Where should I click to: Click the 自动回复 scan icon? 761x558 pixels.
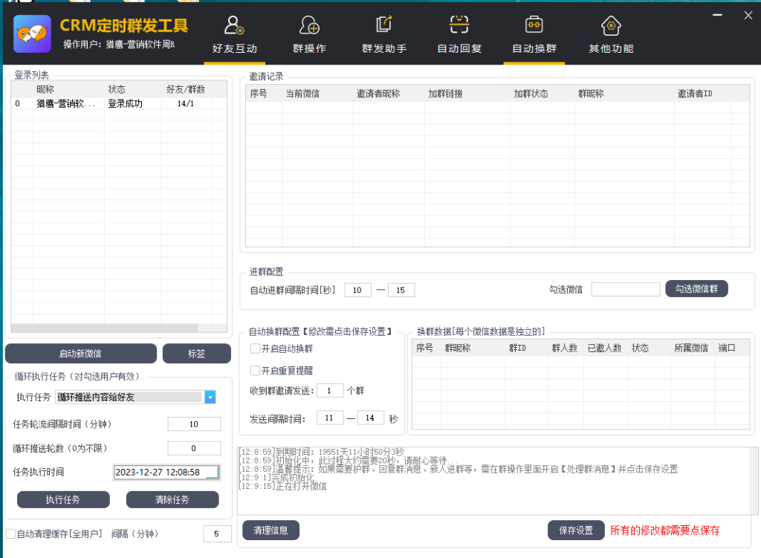(x=459, y=25)
